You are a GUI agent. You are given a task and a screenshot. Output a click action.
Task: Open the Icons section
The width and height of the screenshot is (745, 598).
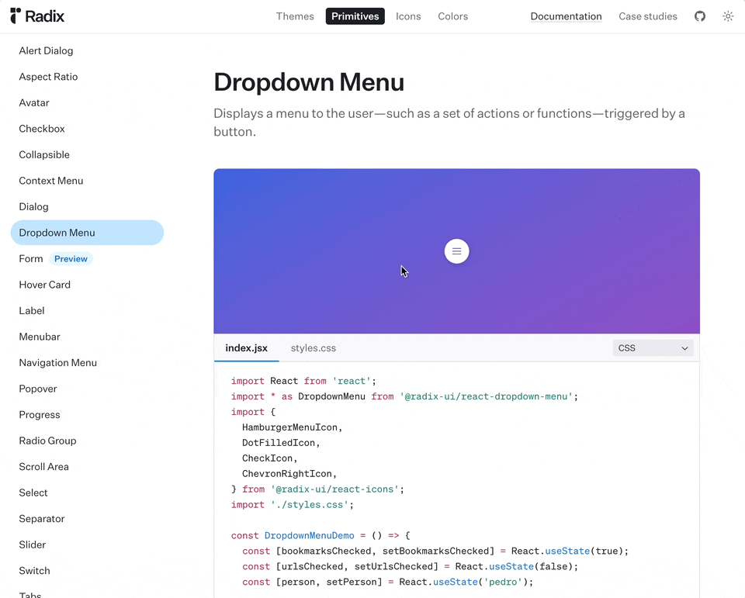(408, 16)
